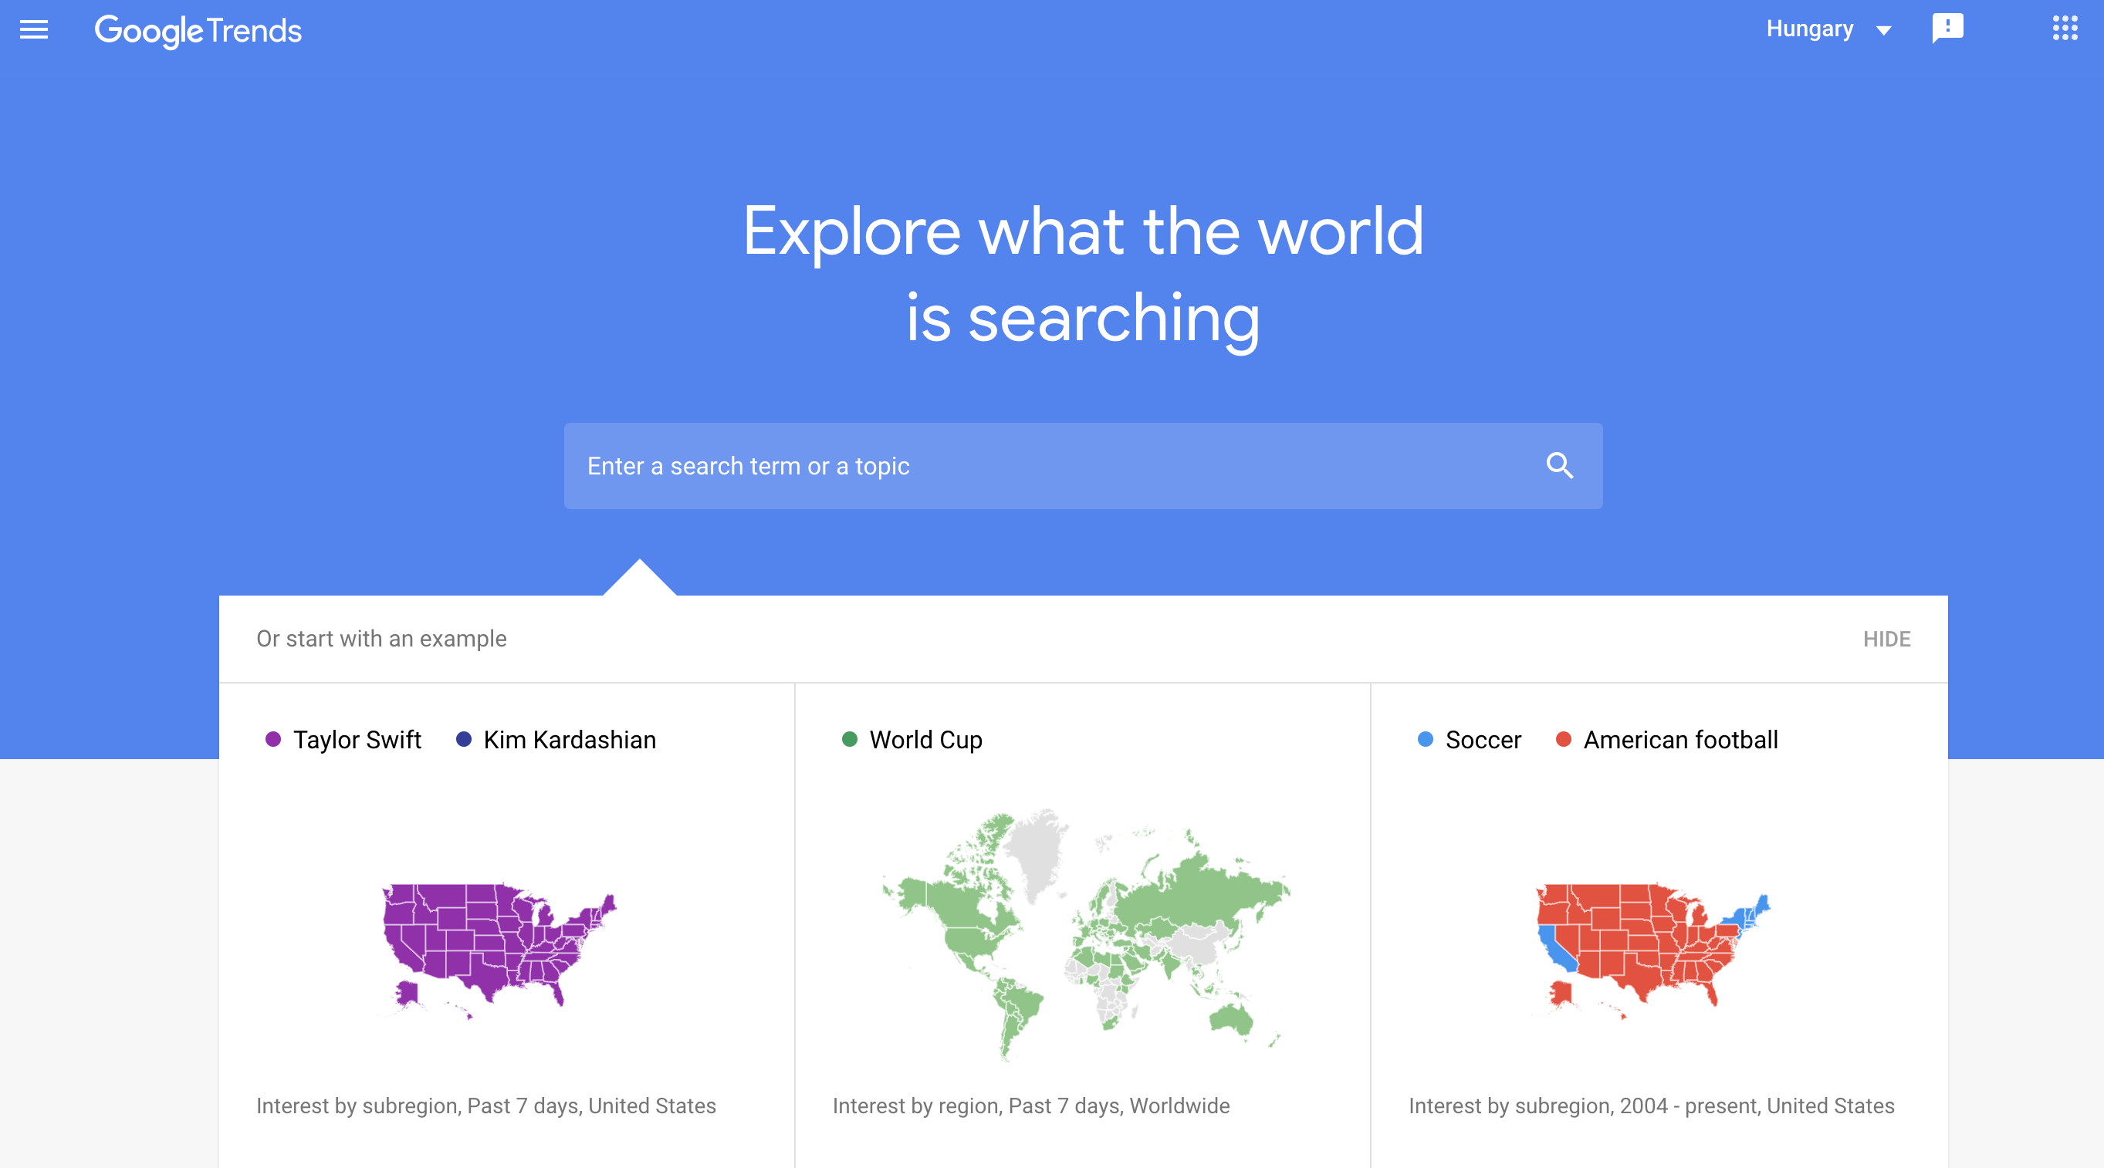
Task: Open the Taylor Swift US map
Action: click(x=500, y=947)
